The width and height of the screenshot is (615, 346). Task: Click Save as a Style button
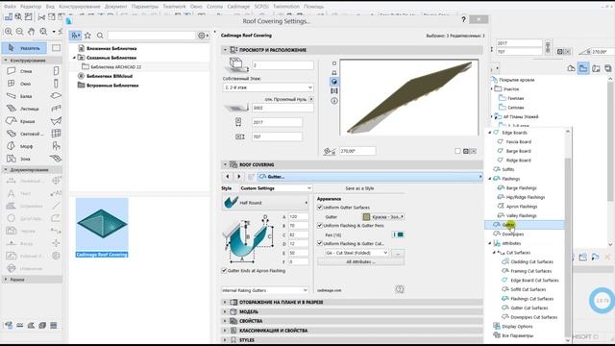tap(359, 188)
